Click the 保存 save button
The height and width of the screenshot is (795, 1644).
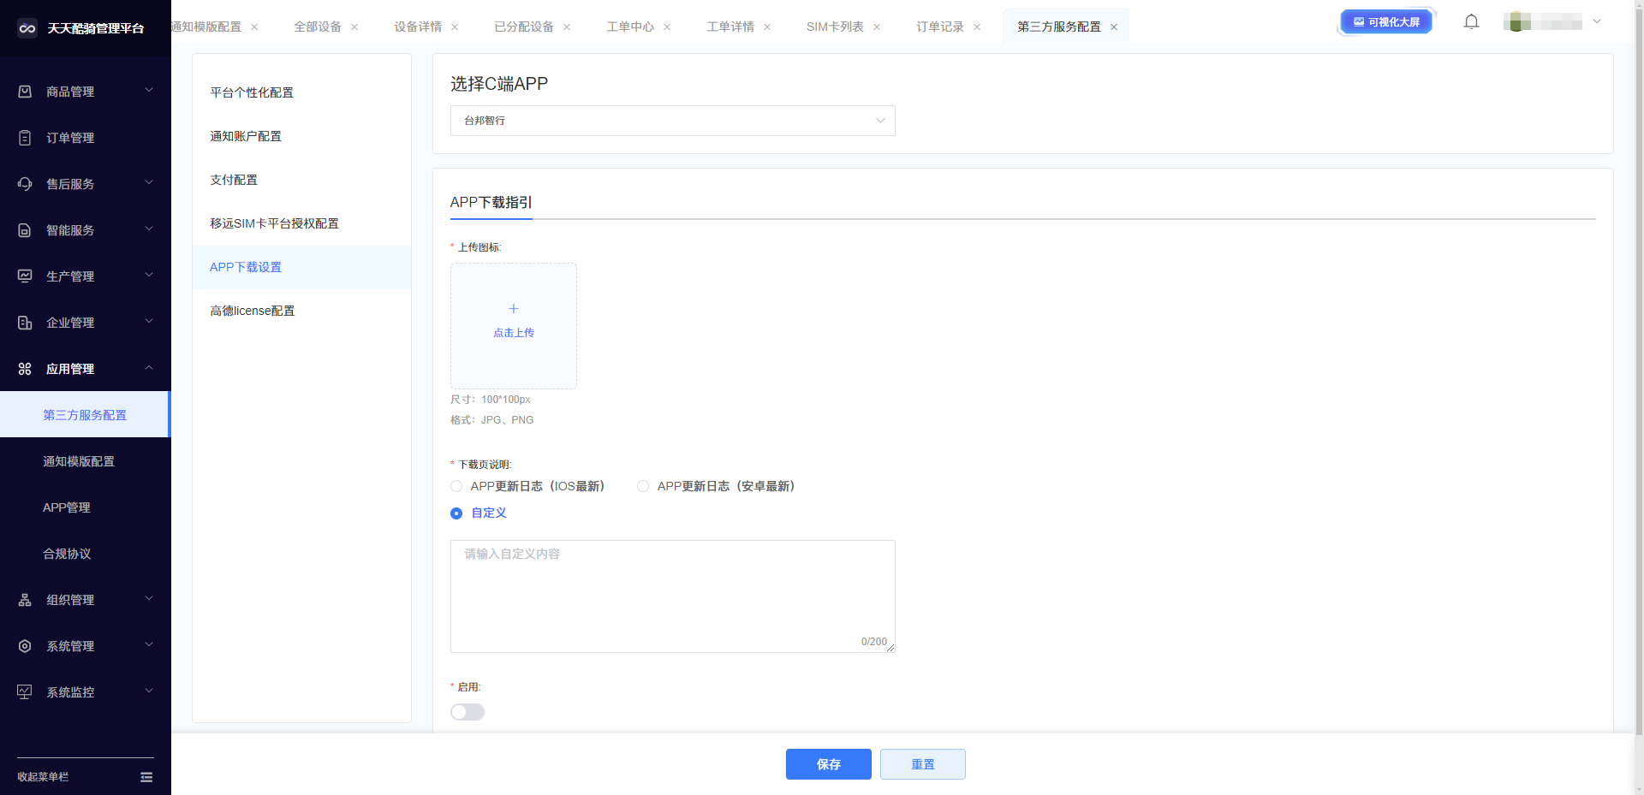tap(828, 764)
